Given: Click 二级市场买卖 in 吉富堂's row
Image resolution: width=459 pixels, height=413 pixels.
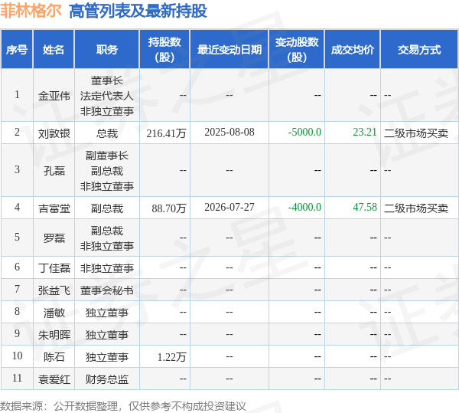Looking at the screenshot, I should click(416, 208).
